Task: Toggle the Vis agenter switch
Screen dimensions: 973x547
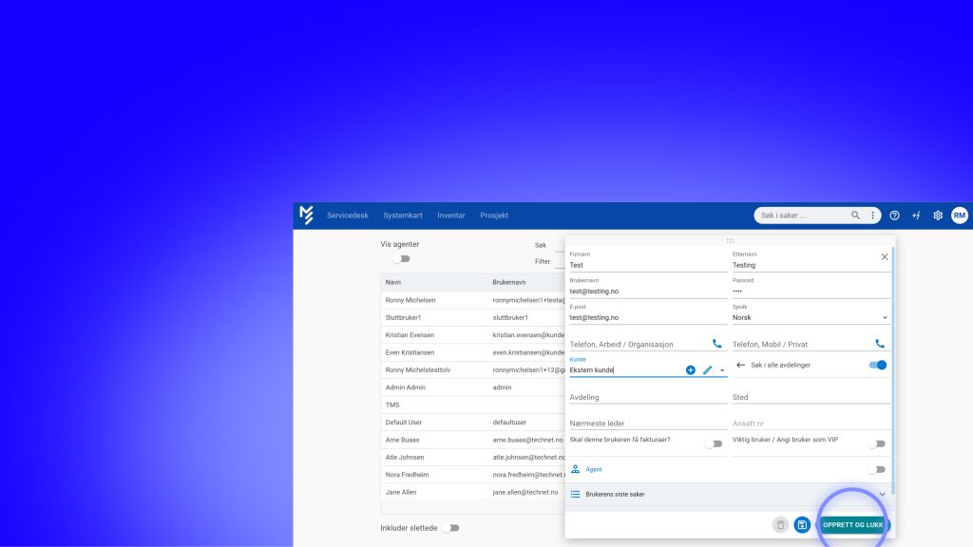Action: [x=401, y=258]
